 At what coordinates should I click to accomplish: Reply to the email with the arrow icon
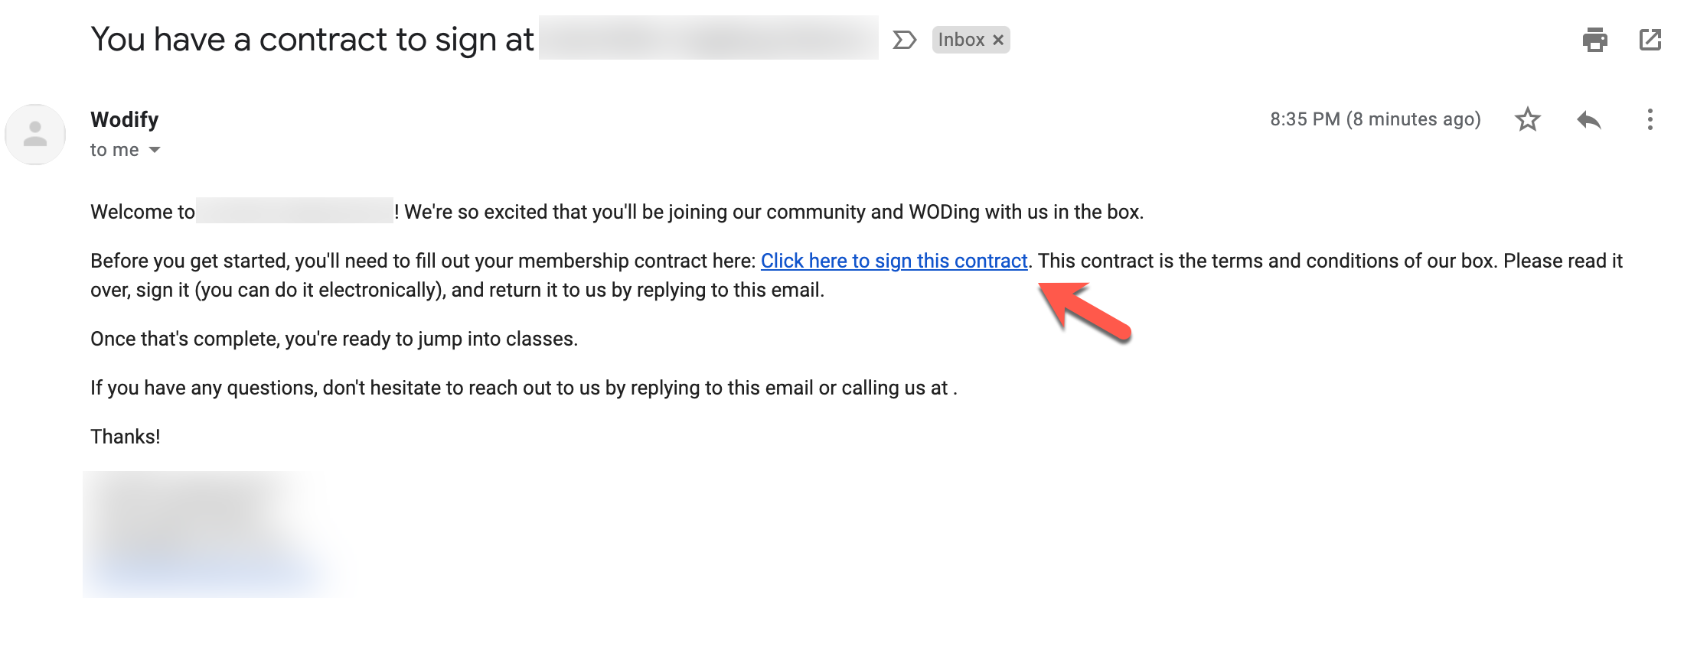(x=1589, y=119)
